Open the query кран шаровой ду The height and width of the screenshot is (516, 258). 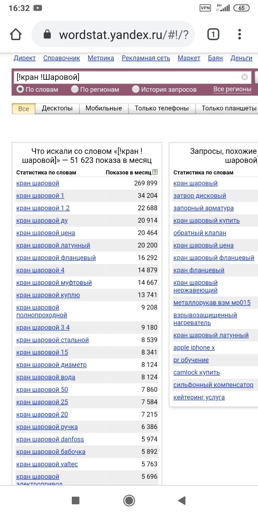pos(42,221)
